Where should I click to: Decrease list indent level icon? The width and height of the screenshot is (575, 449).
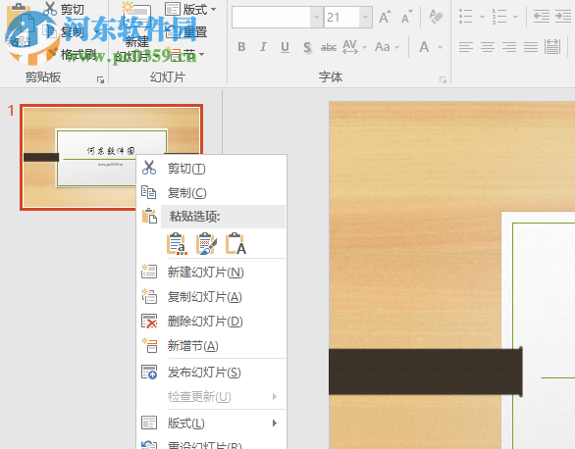click(541, 17)
